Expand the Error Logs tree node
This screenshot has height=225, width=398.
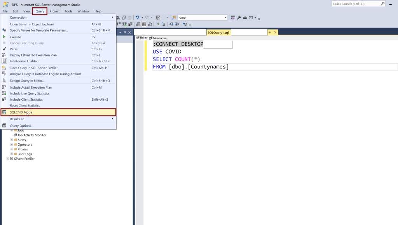pos(12,154)
